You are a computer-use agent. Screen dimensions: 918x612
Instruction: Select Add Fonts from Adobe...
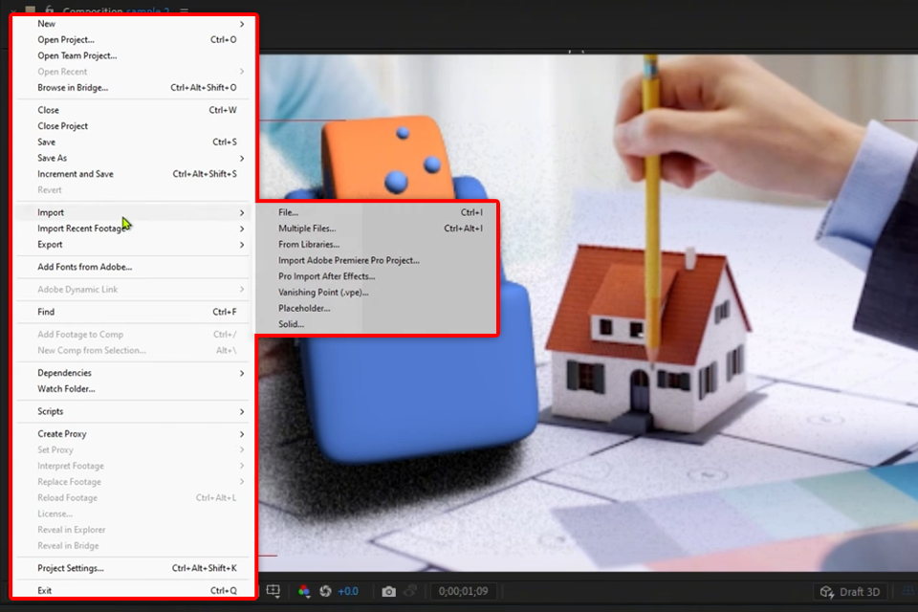point(134,267)
